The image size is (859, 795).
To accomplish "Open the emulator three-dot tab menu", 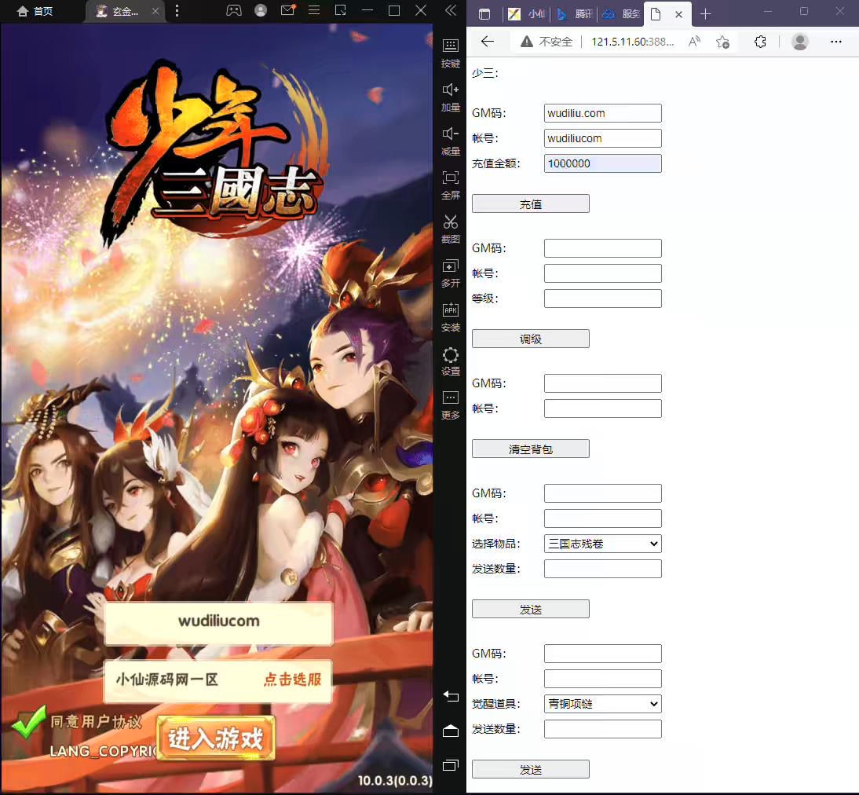I will (x=177, y=10).
